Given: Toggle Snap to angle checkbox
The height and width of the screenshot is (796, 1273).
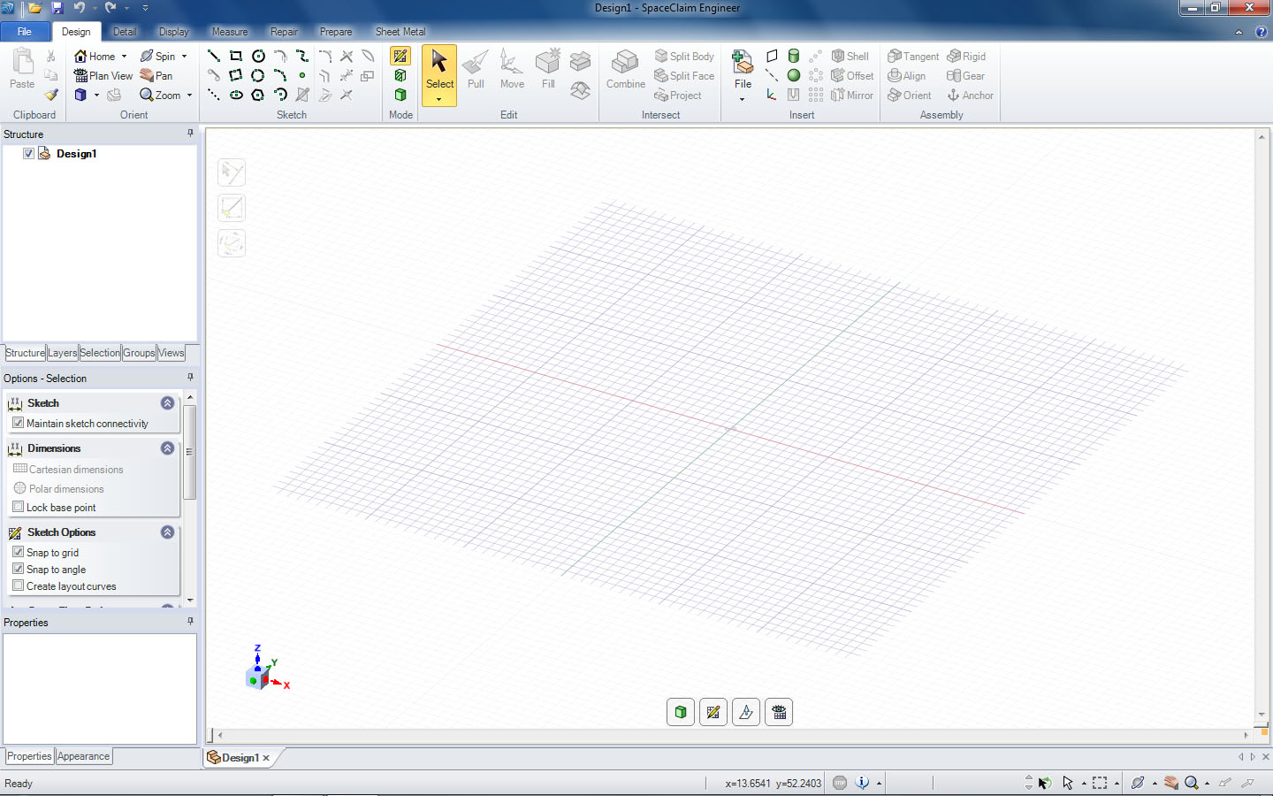Looking at the screenshot, I should point(18,569).
